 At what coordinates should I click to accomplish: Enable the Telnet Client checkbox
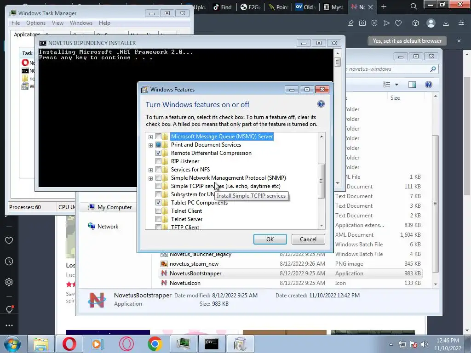pyautogui.click(x=158, y=211)
